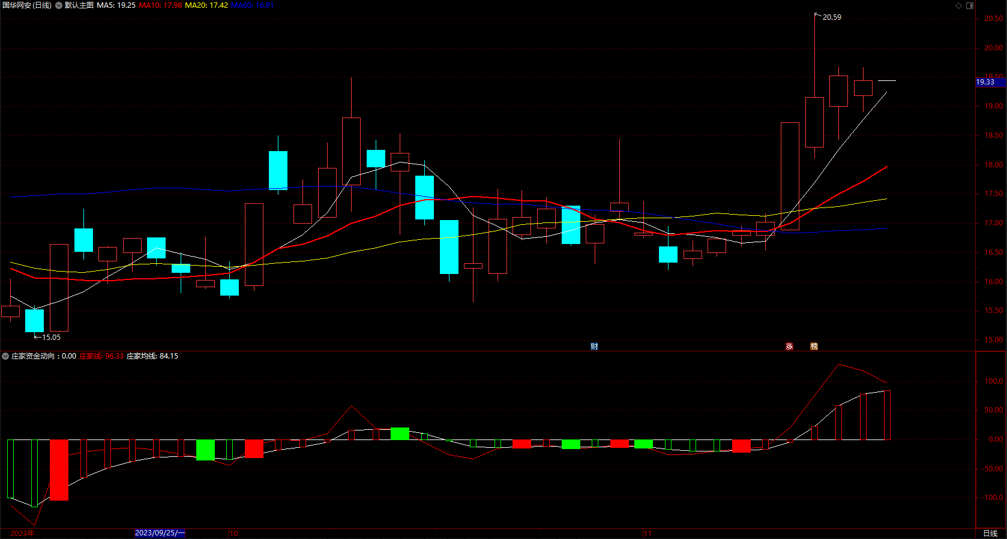
Task: Click the highlighted 2023/09/25 date label
Action: click(x=160, y=533)
